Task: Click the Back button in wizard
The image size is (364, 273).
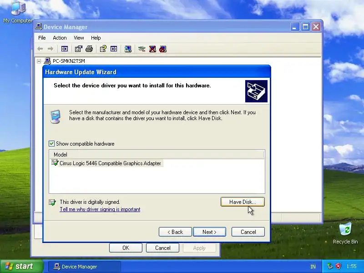Action: click(x=175, y=232)
